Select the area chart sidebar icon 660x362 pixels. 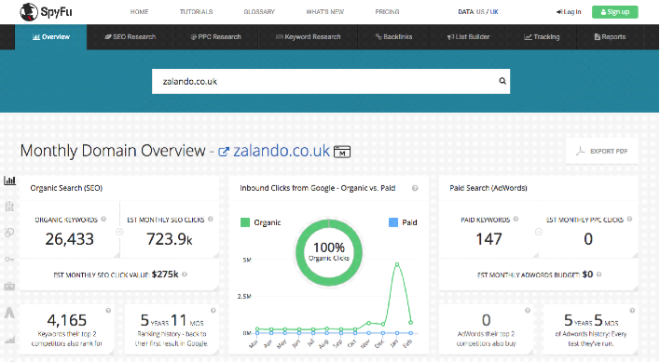[x=9, y=339]
